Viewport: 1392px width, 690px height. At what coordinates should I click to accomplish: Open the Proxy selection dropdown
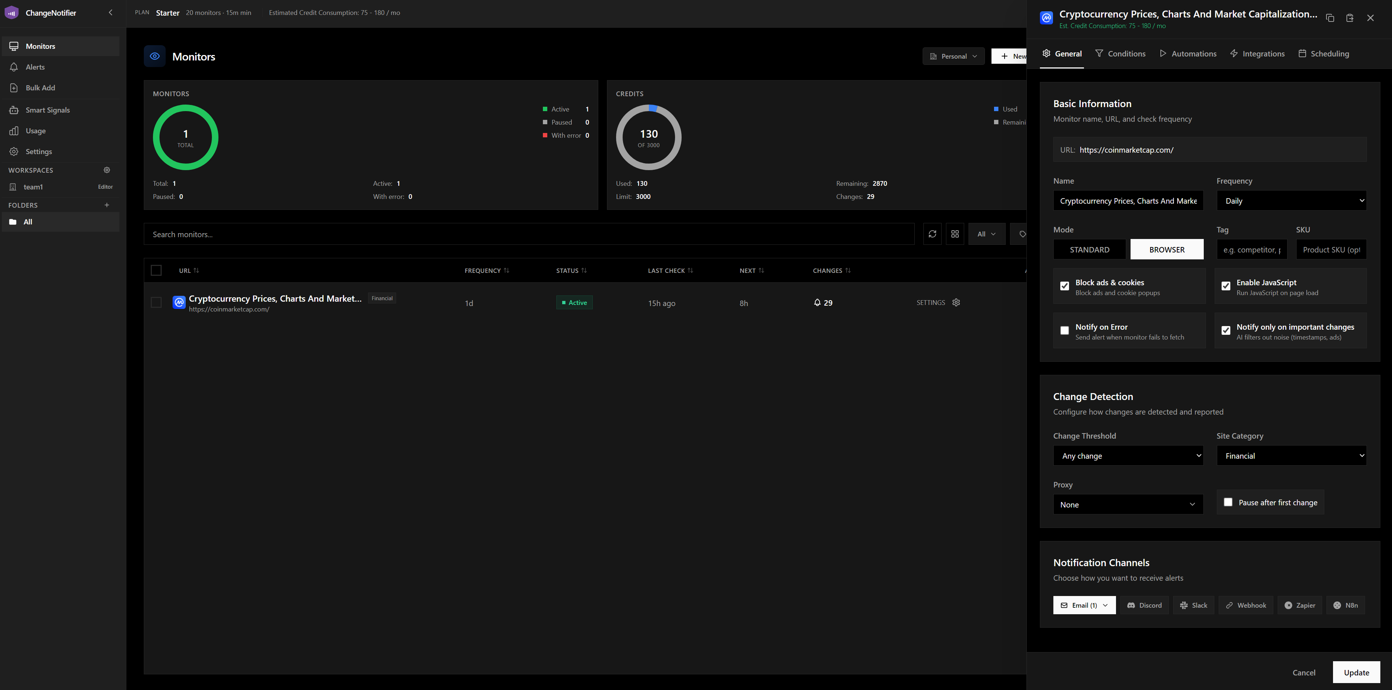tap(1128, 504)
